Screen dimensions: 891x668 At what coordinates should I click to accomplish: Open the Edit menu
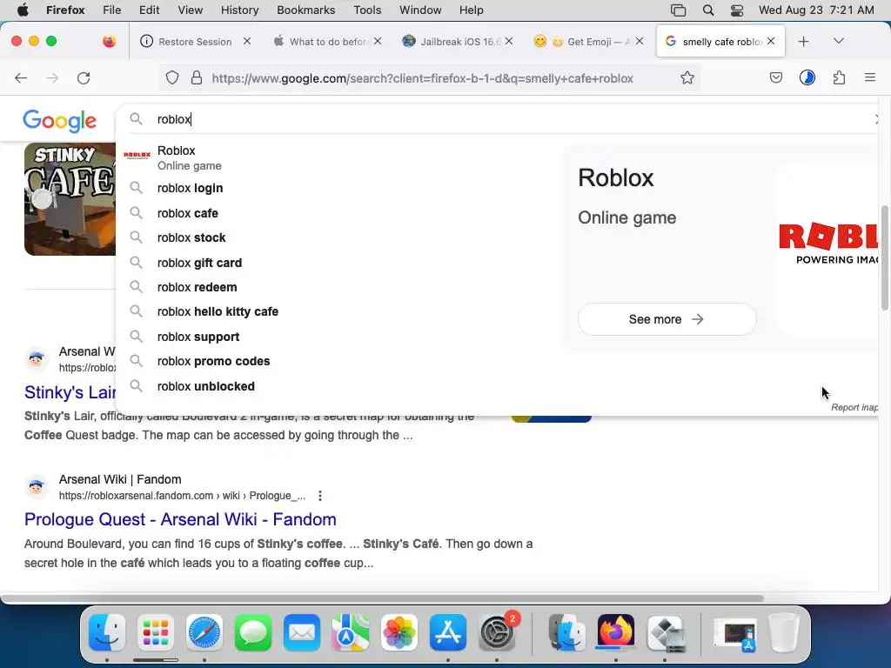point(149,10)
